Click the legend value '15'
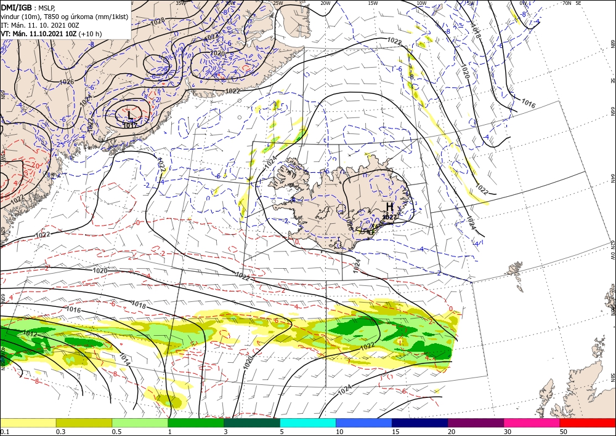This screenshot has width=616, height=436. tap(395, 431)
